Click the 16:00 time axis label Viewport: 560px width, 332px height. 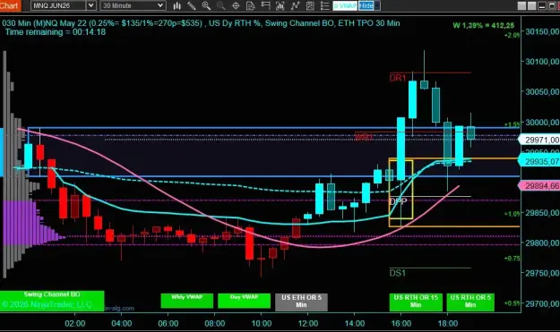pyautogui.click(x=401, y=323)
